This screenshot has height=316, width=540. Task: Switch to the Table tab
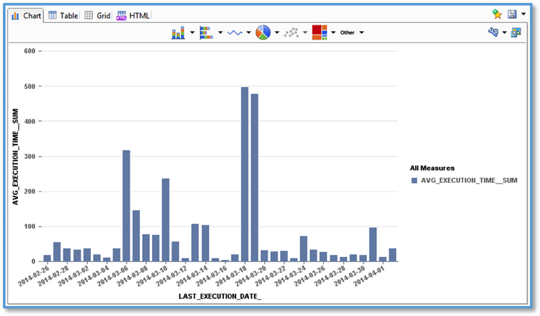[x=63, y=15]
